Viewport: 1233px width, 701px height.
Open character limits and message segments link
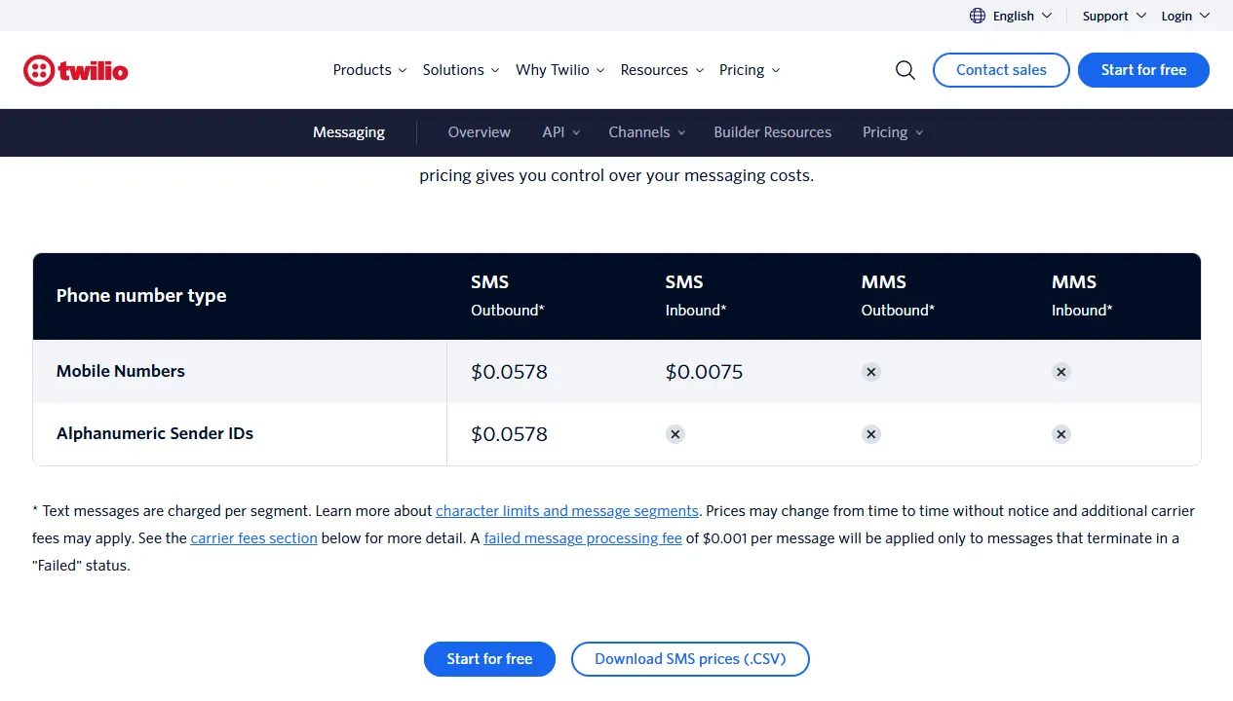pos(567,510)
